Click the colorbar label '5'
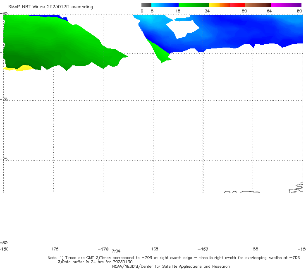 coord(152,11)
